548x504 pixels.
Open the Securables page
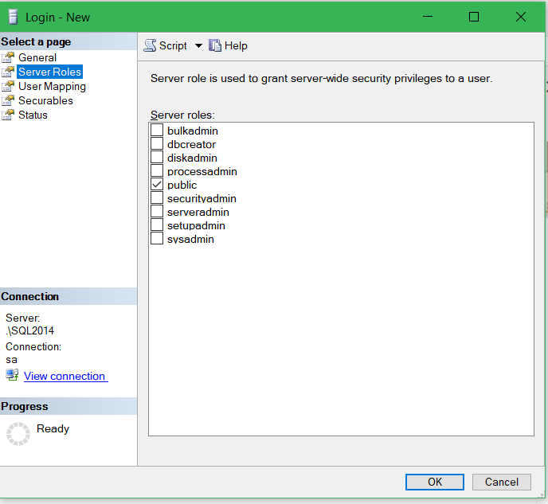coord(45,100)
